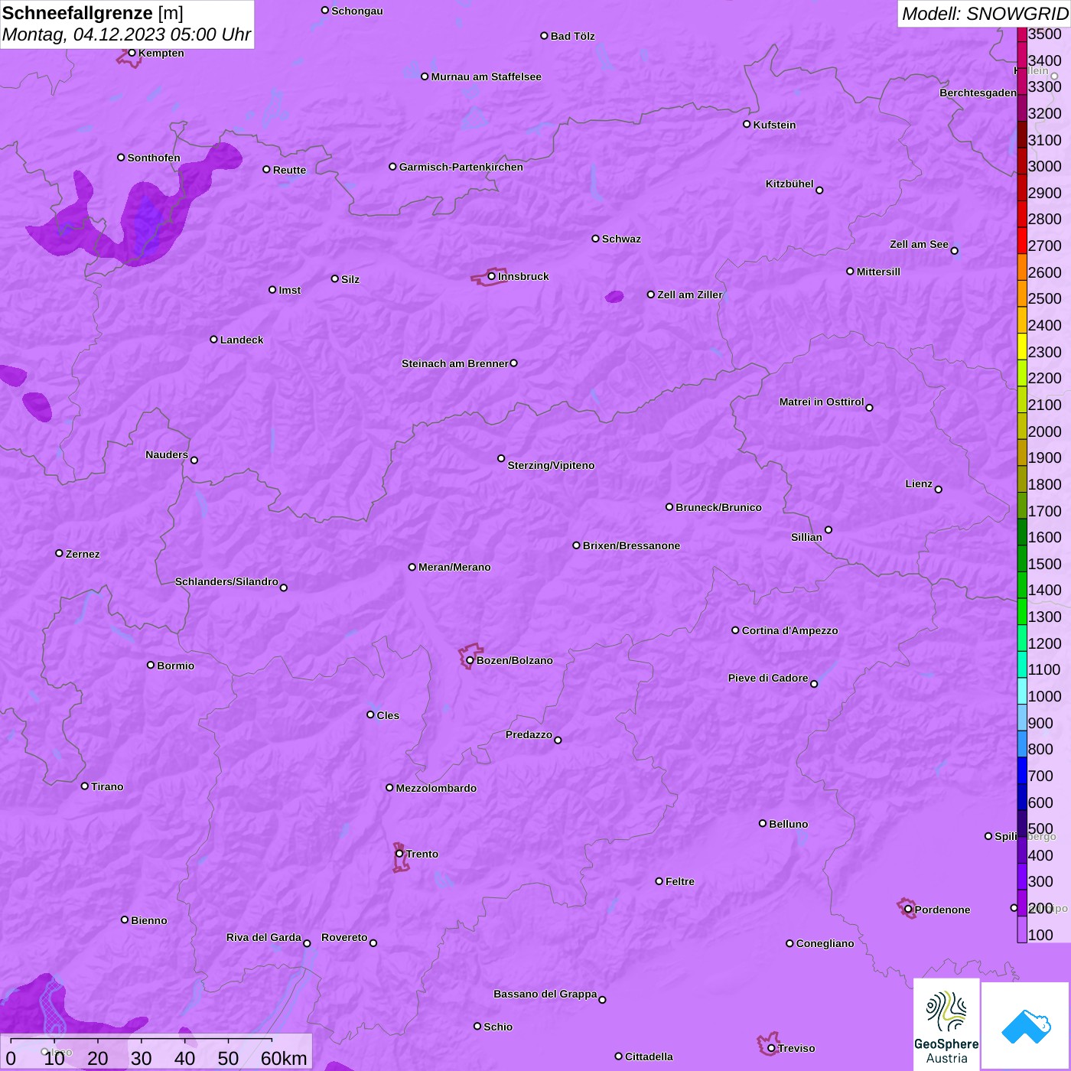
Task: Click the Meran/Merano label
Action: [x=454, y=567]
